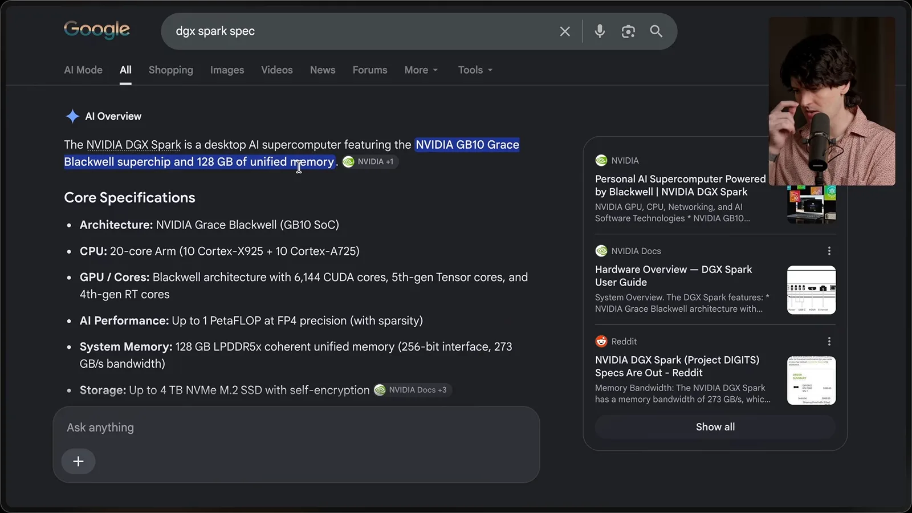Click the Google logo

tap(97, 30)
